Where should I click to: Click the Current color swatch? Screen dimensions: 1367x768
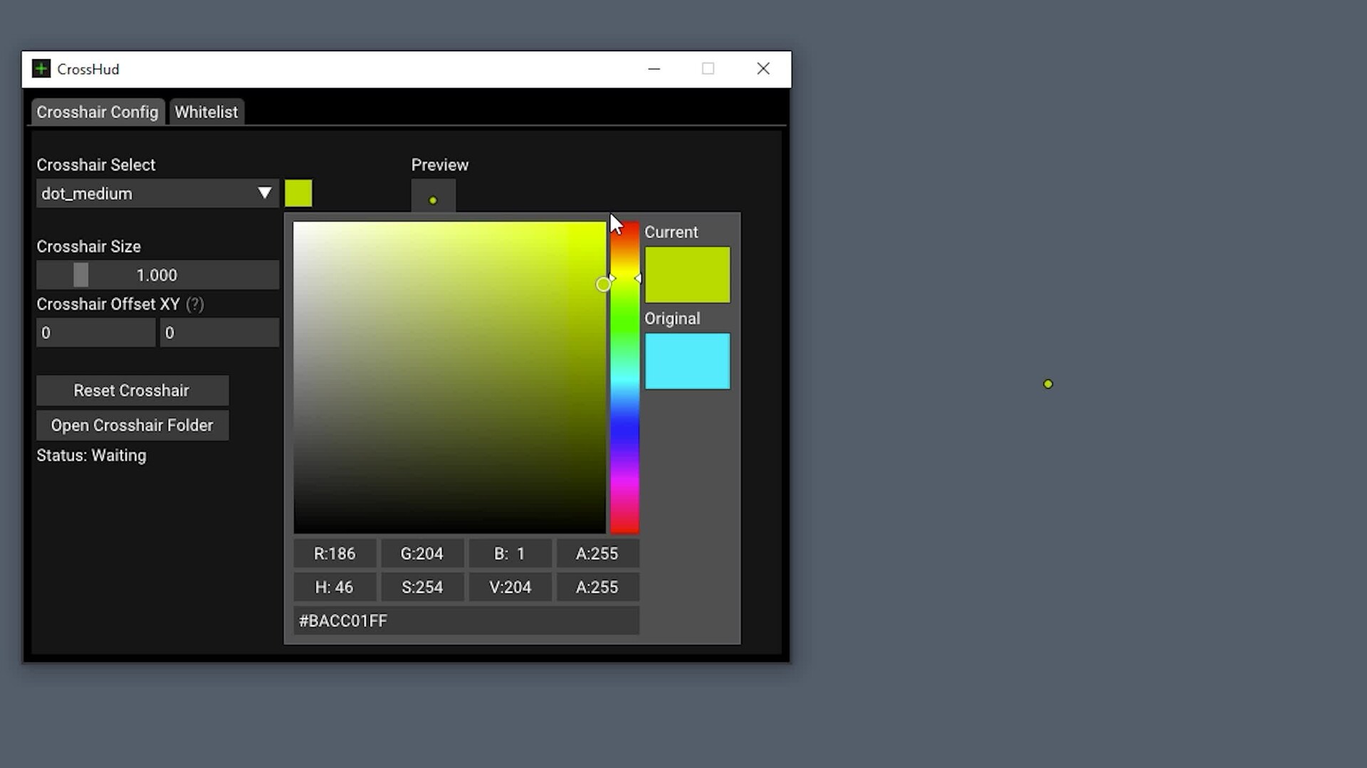click(687, 274)
